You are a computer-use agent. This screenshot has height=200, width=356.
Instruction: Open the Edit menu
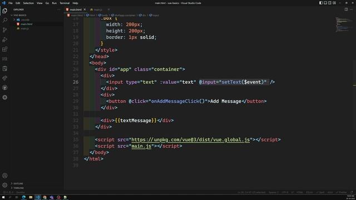(18, 3)
